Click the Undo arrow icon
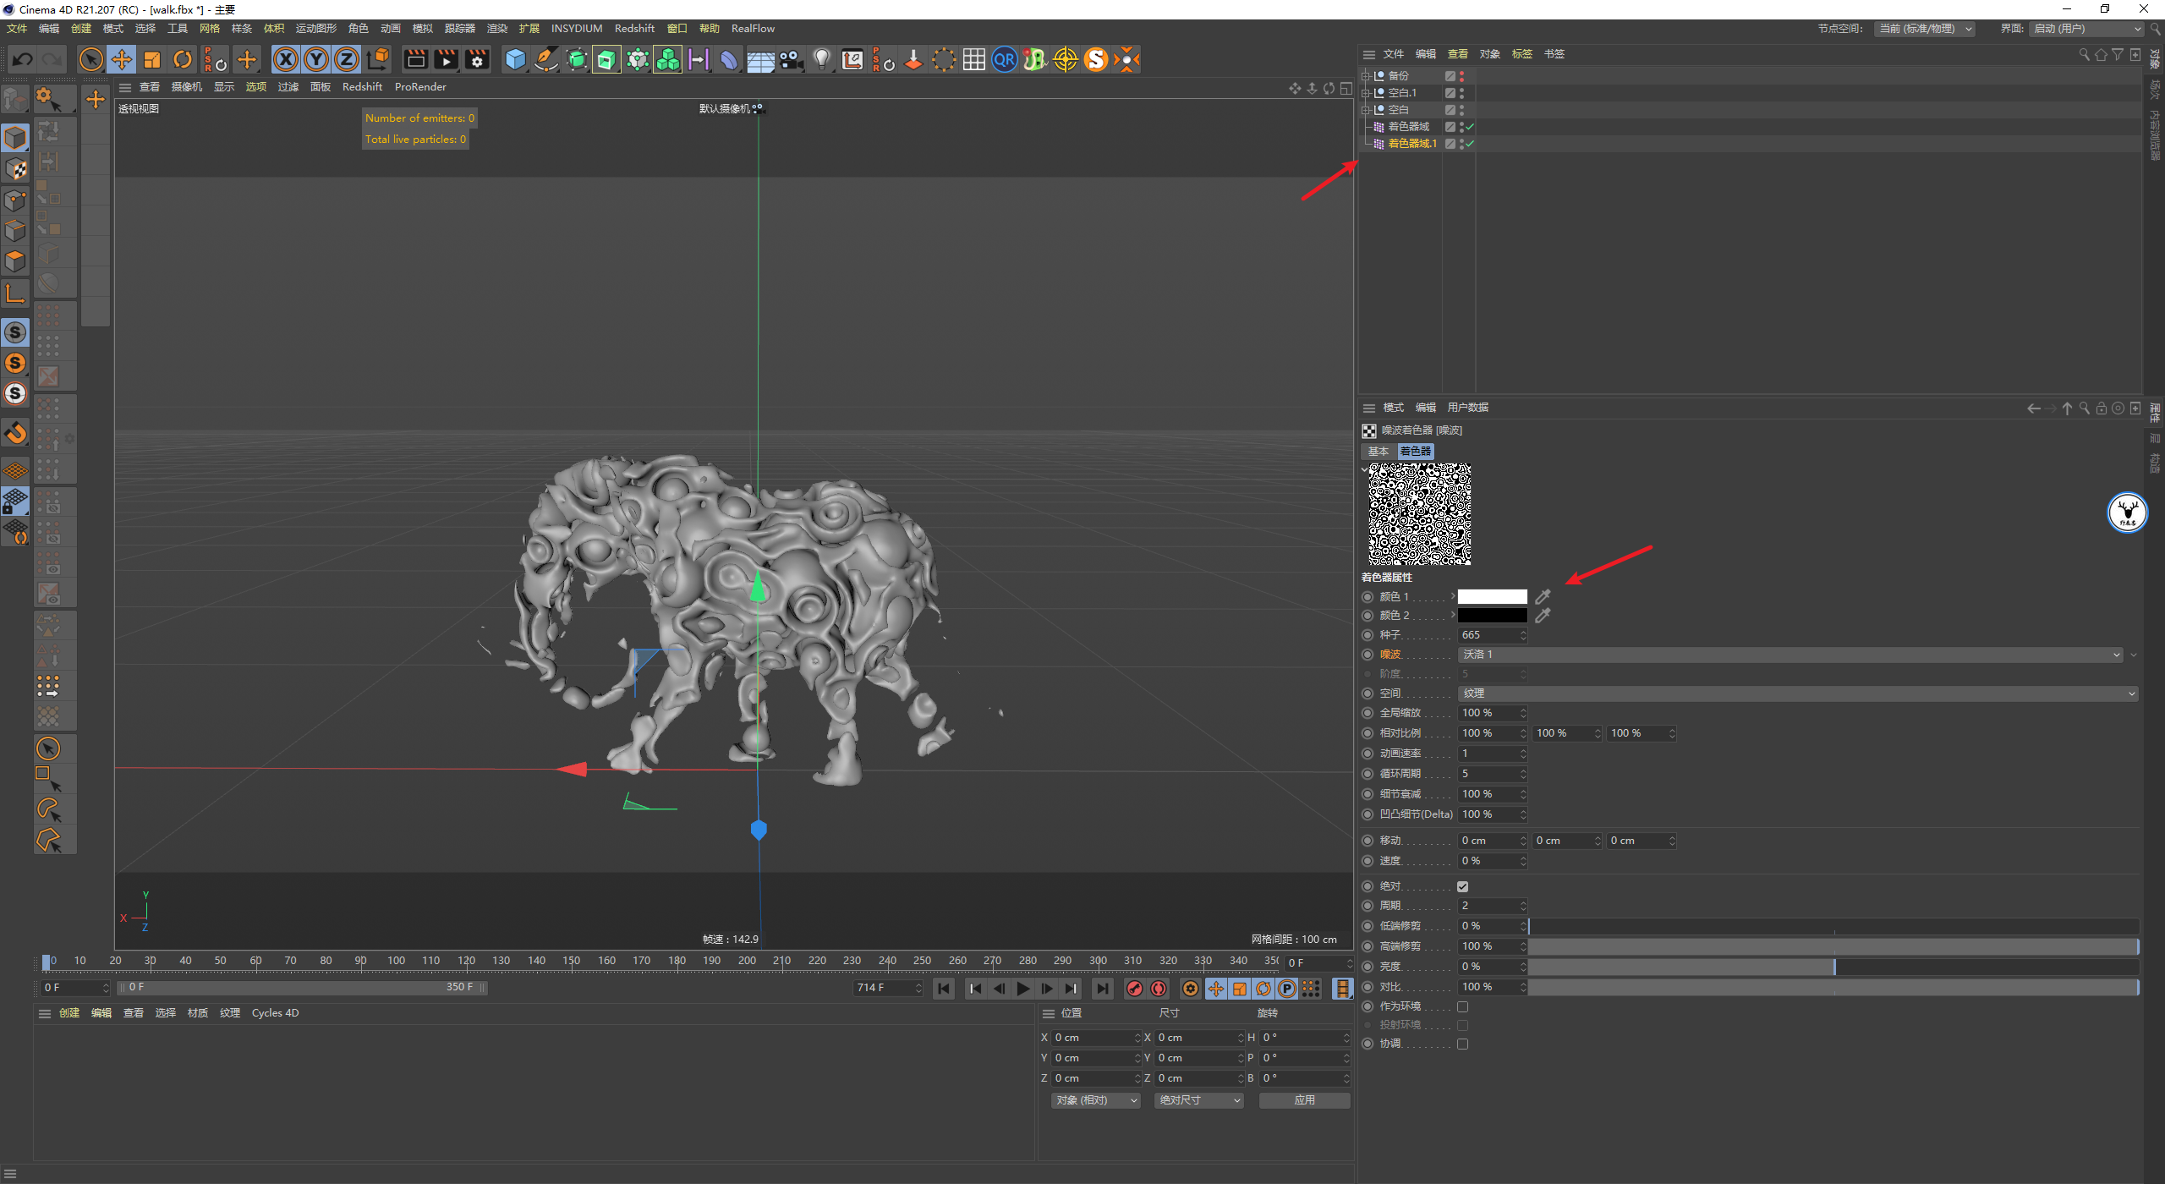Screen dimensions: 2165x1184 (x=23, y=59)
